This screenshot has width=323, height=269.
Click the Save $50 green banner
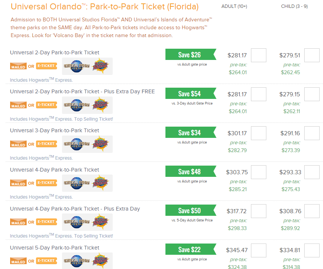point(190,211)
